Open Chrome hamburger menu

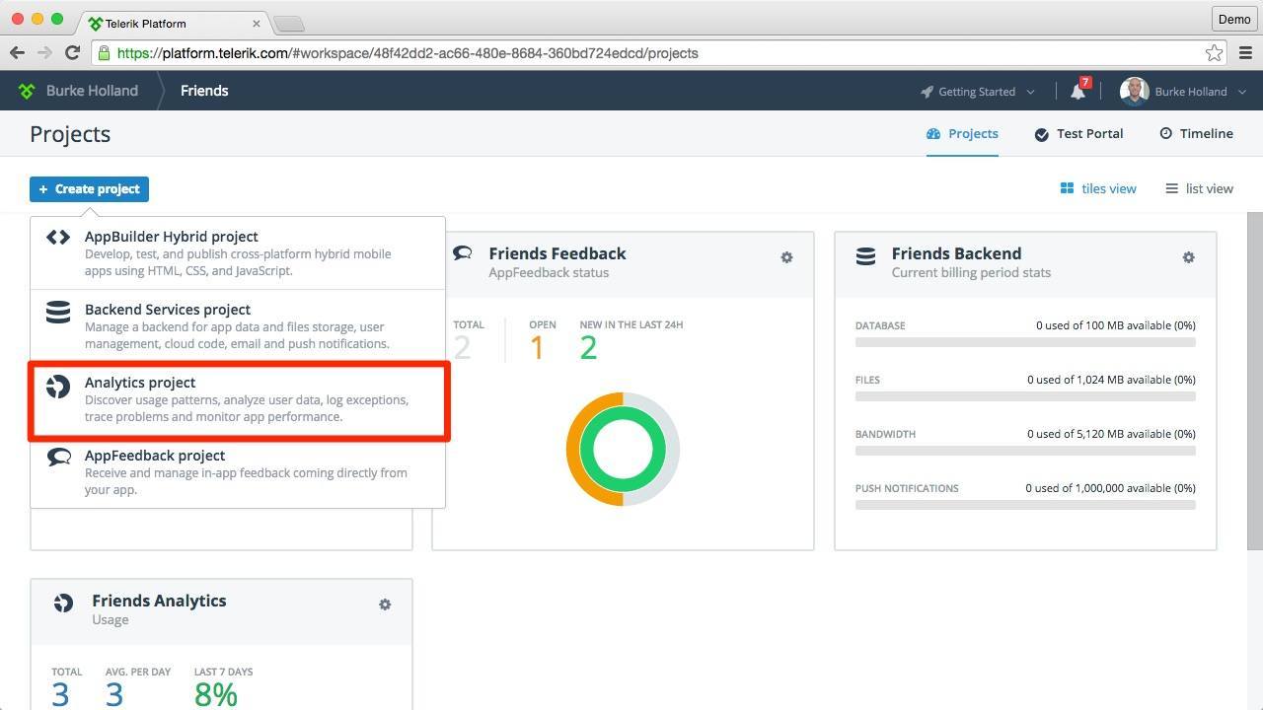[1245, 53]
